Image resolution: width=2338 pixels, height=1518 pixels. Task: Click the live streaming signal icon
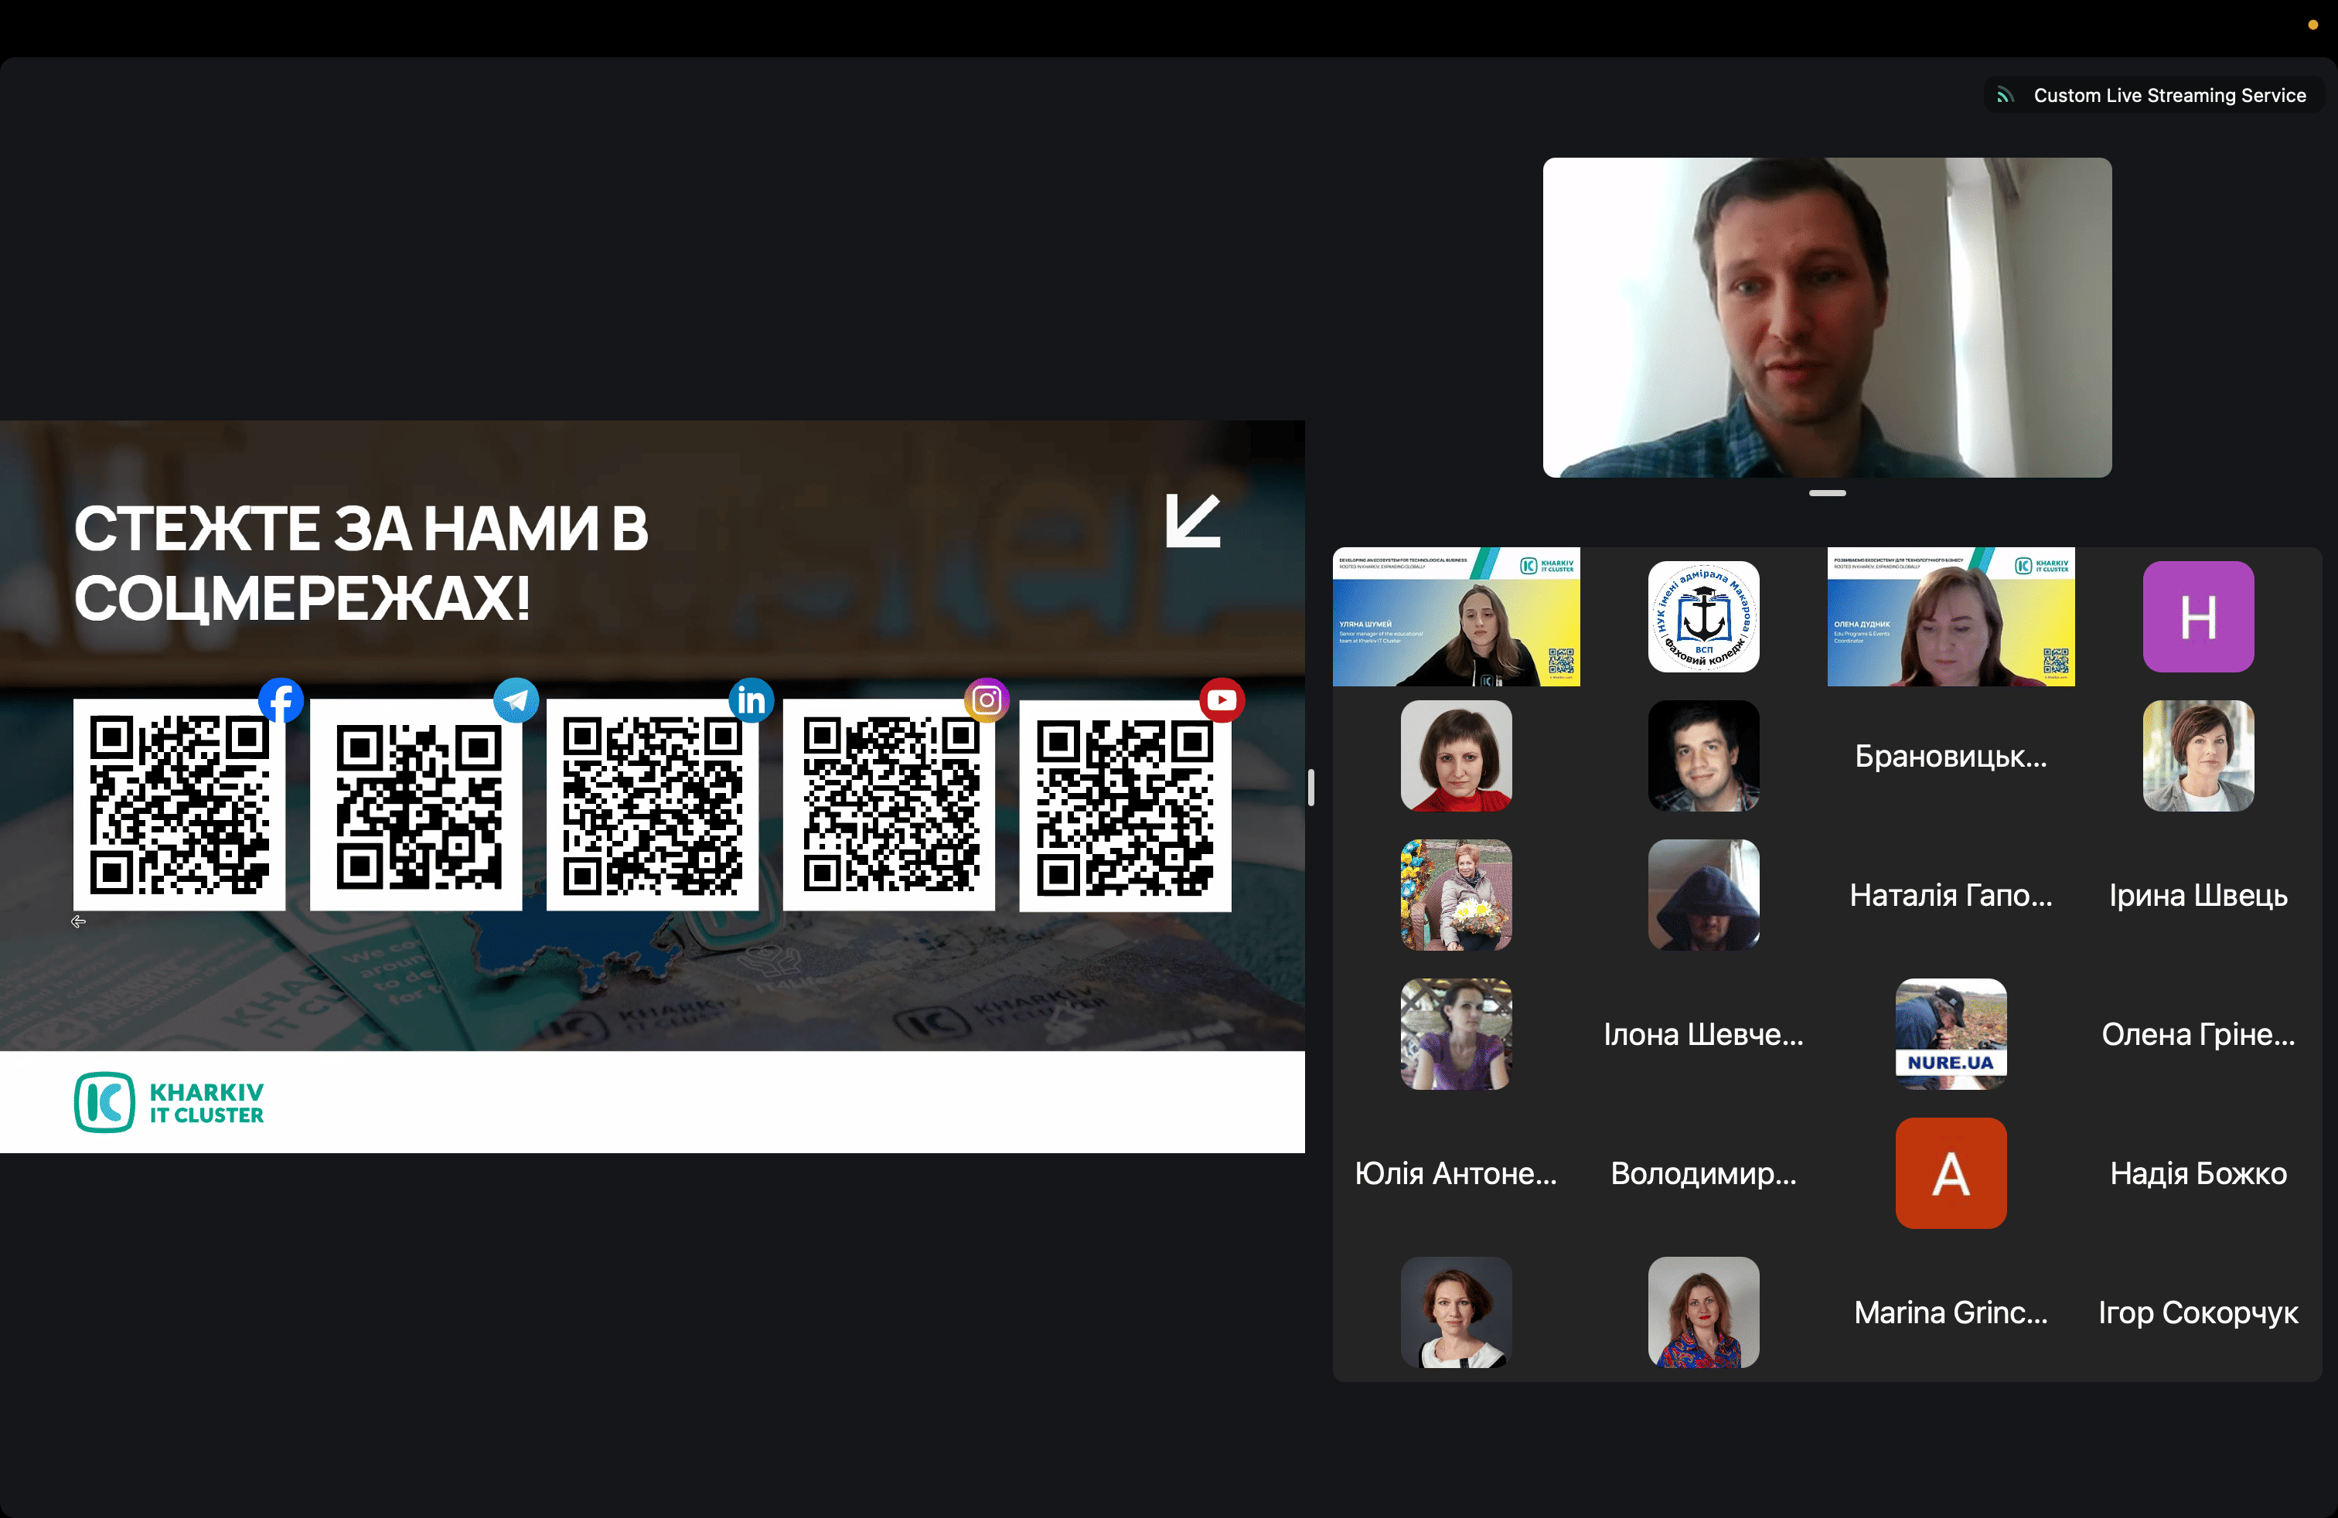click(x=2005, y=95)
